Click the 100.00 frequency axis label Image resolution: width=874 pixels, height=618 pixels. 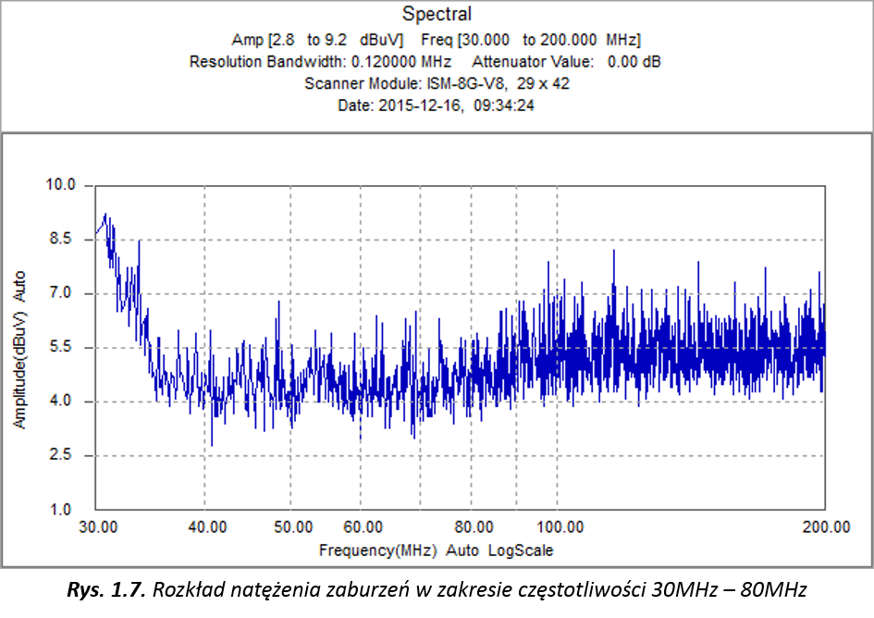click(560, 527)
